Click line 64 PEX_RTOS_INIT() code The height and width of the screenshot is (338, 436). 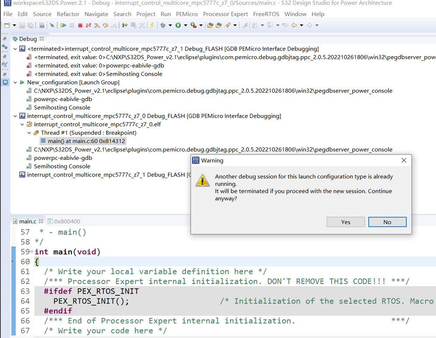coord(91,301)
